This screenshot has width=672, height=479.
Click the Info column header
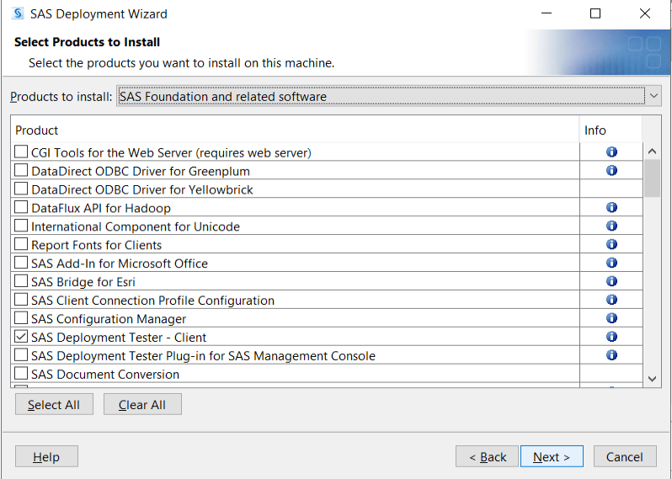coord(611,130)
